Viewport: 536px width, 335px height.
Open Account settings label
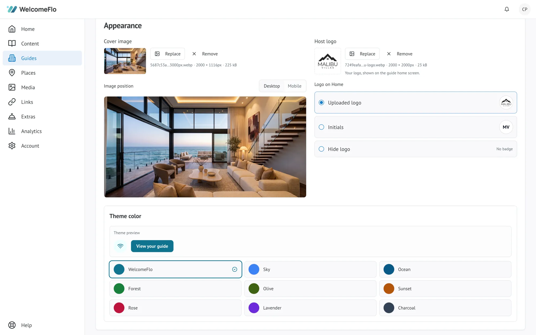[30, 146]
